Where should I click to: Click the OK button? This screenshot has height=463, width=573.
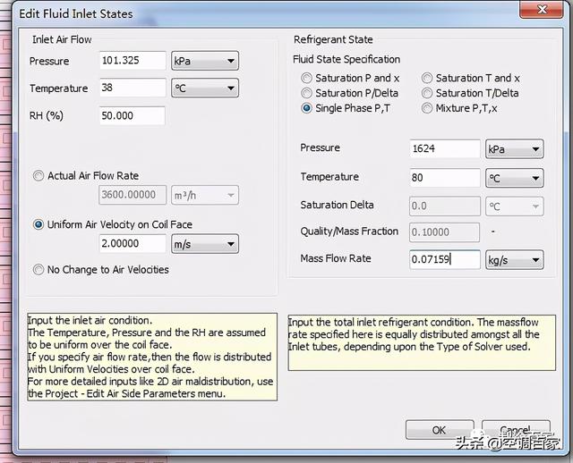(440, 430)
